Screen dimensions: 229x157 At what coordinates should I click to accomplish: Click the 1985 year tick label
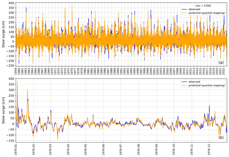pos(102,71)
